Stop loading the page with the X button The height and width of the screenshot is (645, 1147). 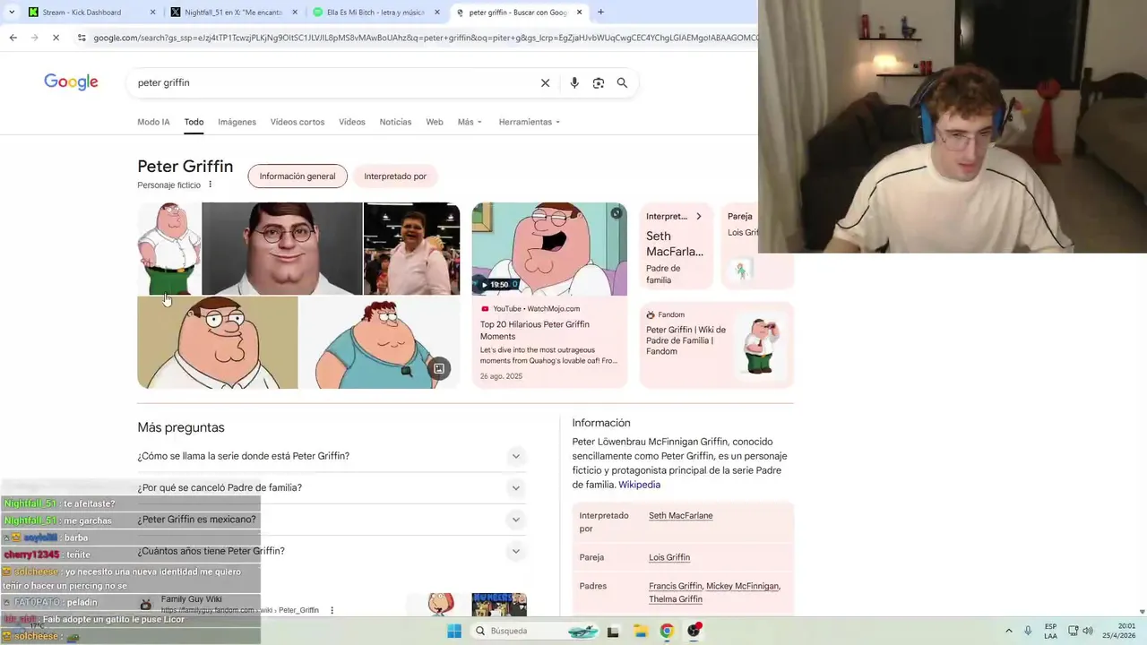(x=56, y=38)
